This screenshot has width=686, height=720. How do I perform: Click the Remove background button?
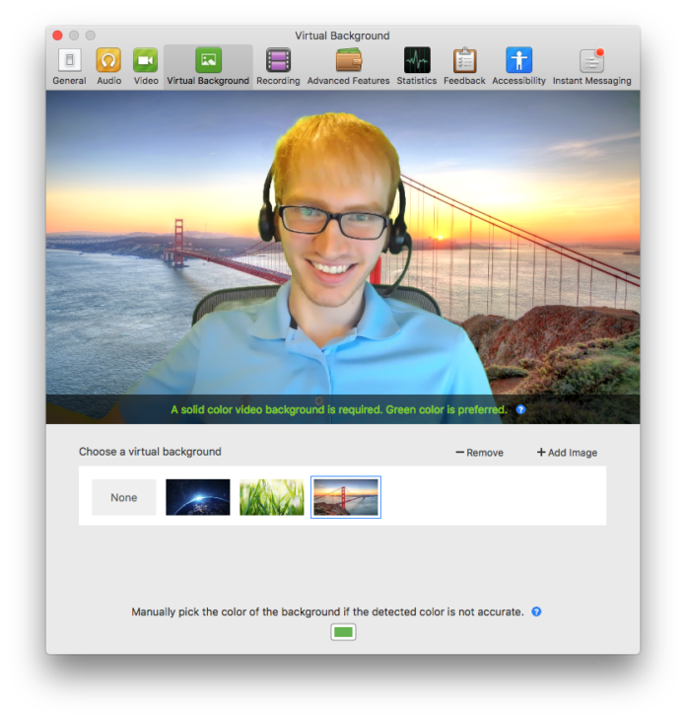480,453
